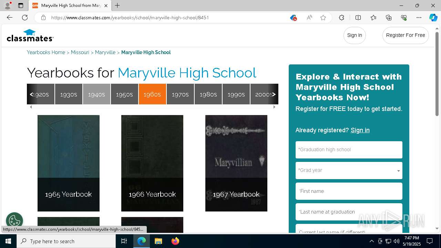Open volume control in system tray
The height and width of the screenshot is (248, 441).
(x=397, y=241)
